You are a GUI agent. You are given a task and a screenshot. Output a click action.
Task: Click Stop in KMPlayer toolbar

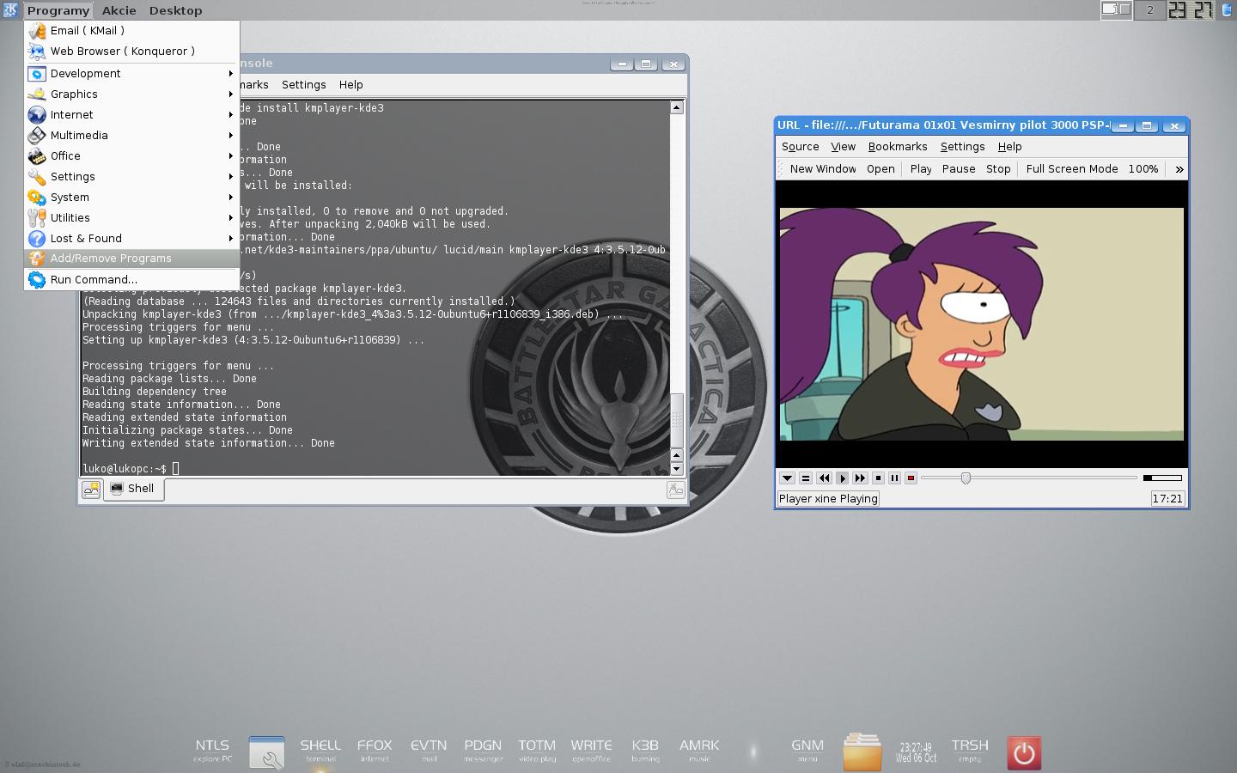coord(998,169)
